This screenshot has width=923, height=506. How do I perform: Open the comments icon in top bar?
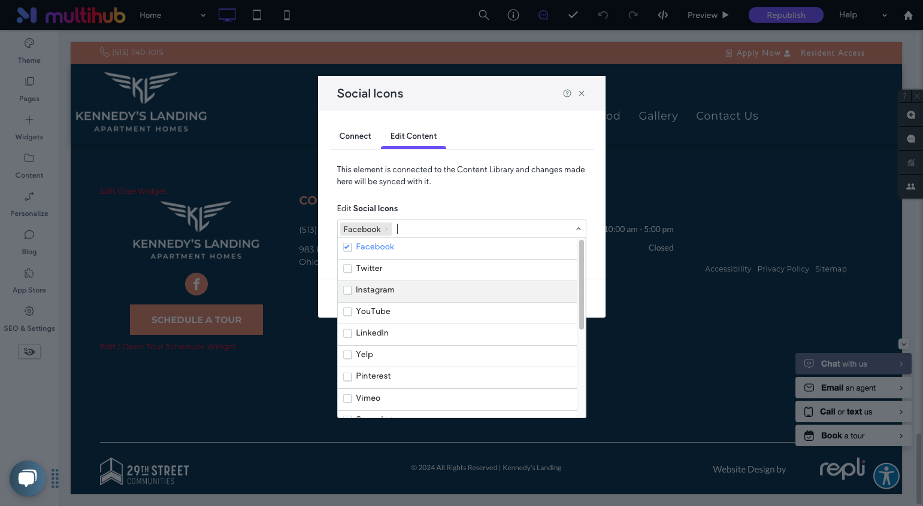[543, 15]
